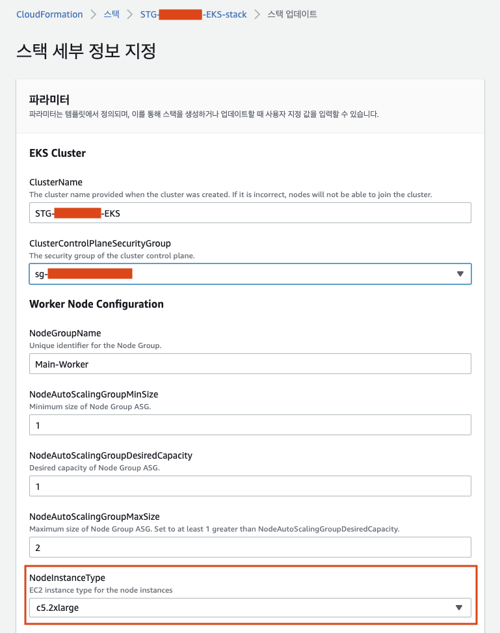Viewport: 500px width, 633px height.
Task: Click the 스택 업데이트 breadcrumb text
Action: point(292,14)
